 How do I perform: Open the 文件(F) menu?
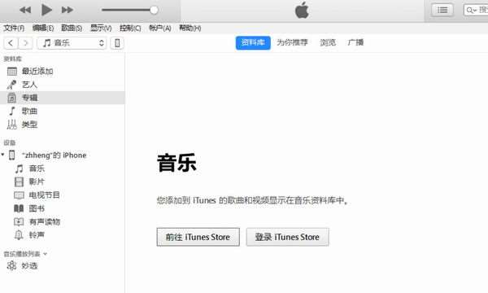(14, 28)
